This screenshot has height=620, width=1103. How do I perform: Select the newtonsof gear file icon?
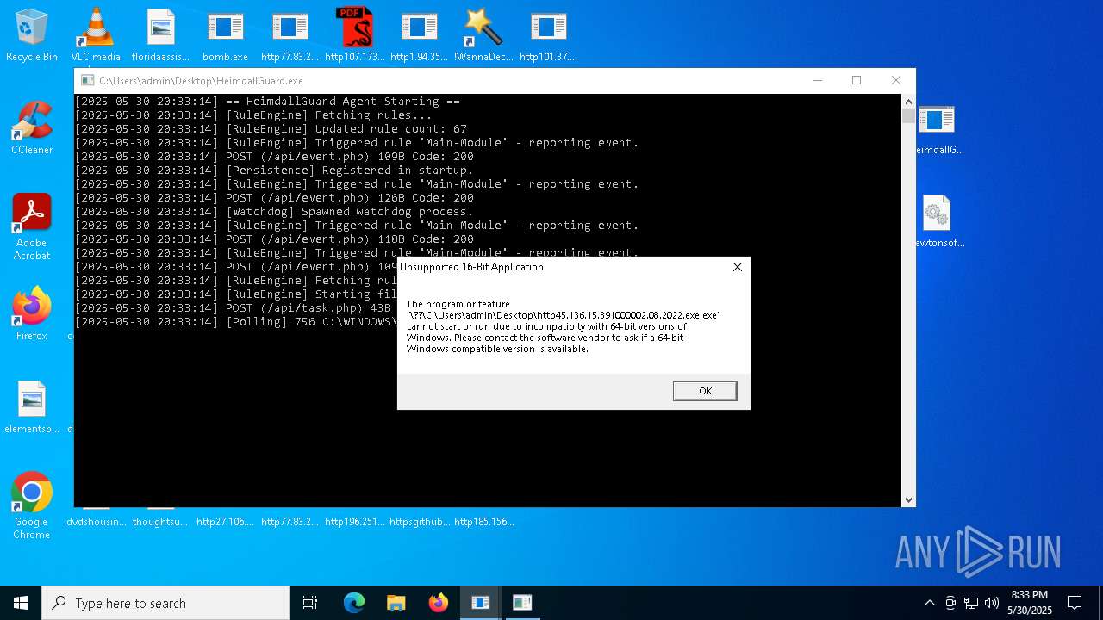tap(938, 221)
